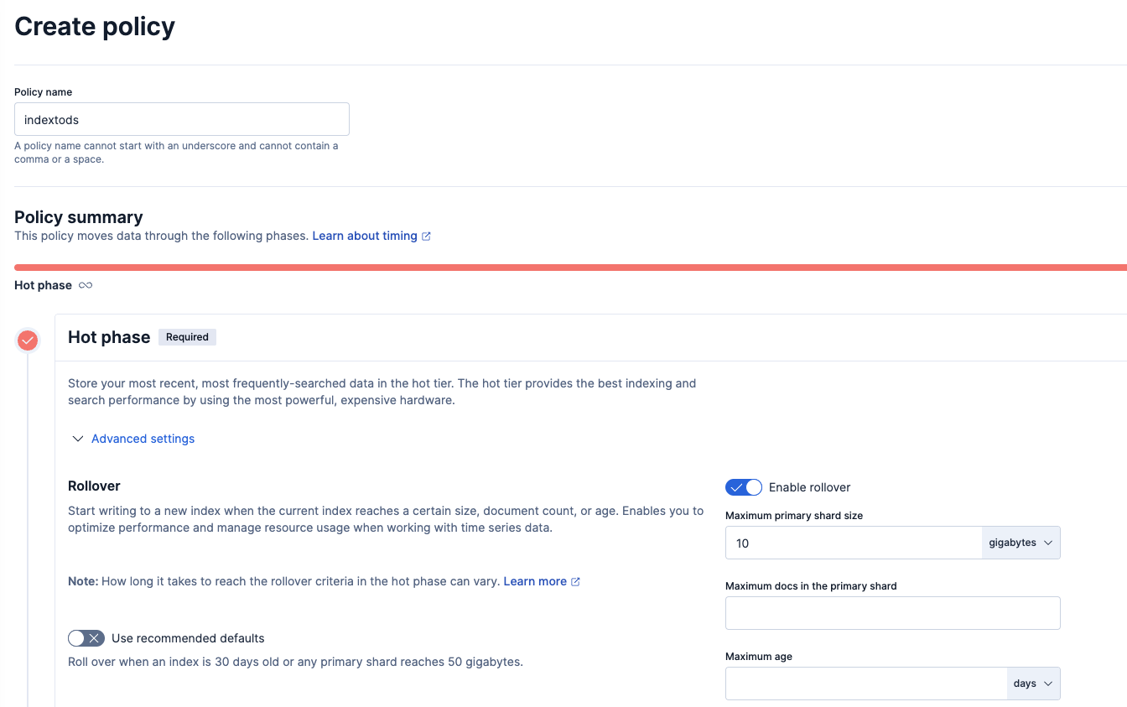Click the chevron icon beside Advanced settings
Viewport: 1127px width, 707px height.
[77, 438]
